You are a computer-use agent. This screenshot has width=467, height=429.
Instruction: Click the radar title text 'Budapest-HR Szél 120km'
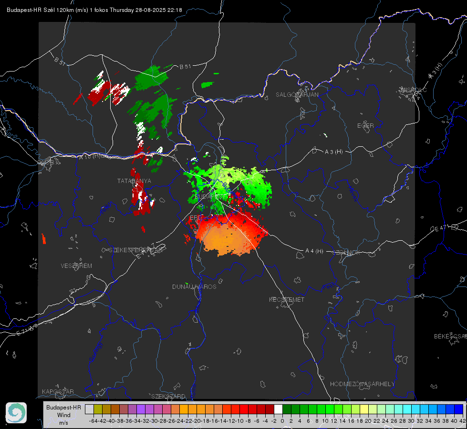[40, 10]
